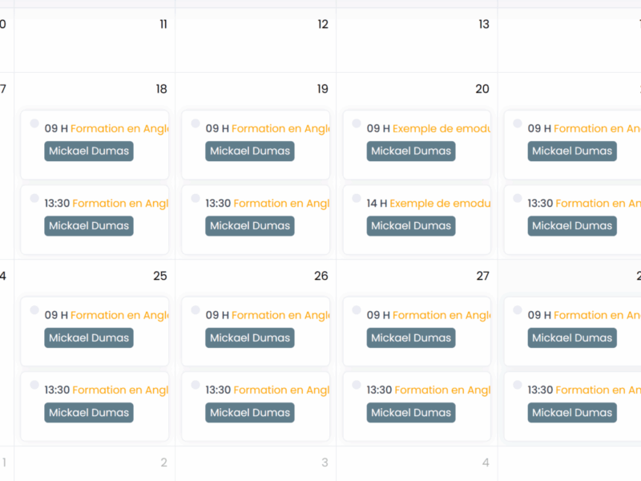Viewport: 641px width, 481px height.
Task: Open 09 H Formation en Anglais on day 26
Action: 280,316
